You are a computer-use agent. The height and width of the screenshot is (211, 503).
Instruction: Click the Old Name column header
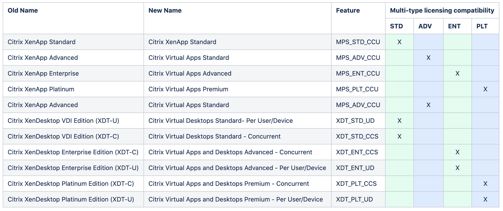(73, 18)
